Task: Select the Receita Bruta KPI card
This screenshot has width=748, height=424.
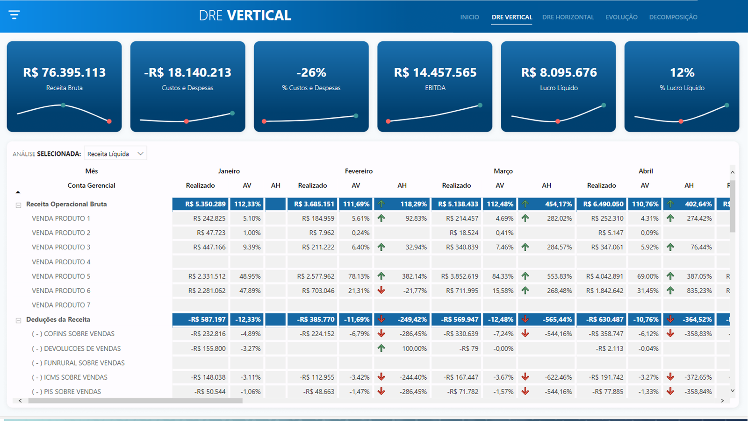Action: 64,86
